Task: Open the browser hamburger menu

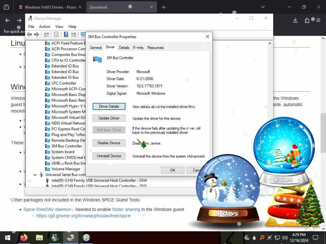Action: [318, 20]
